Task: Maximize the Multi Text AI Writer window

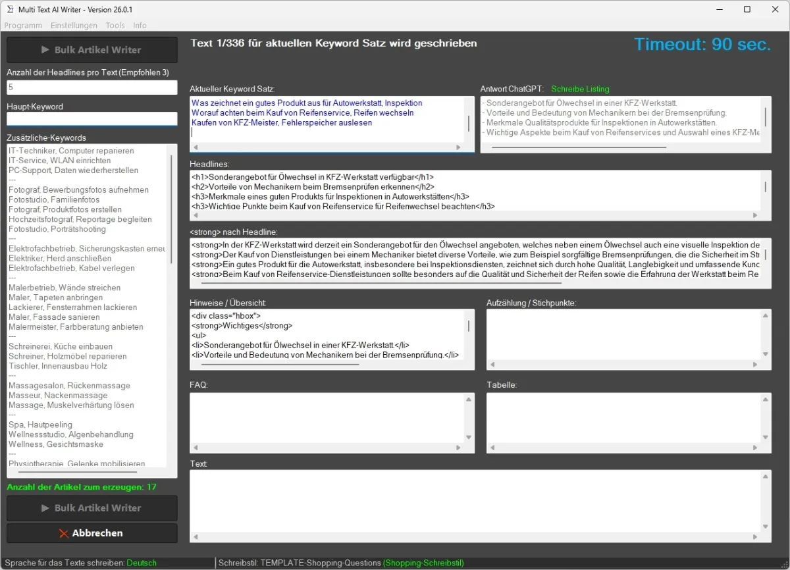Action: click(747, 9)
